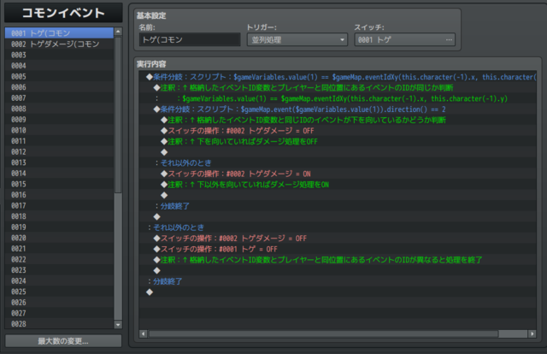The height and width of the screenshot is (354, 547).
Task: Select empty common event 0015
Action: 59,184
